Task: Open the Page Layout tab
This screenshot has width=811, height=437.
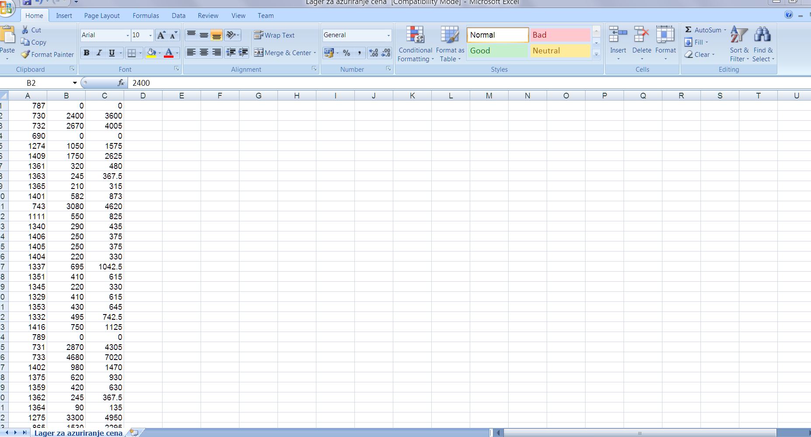Action: pyautogui.click(x=102, y=16)
